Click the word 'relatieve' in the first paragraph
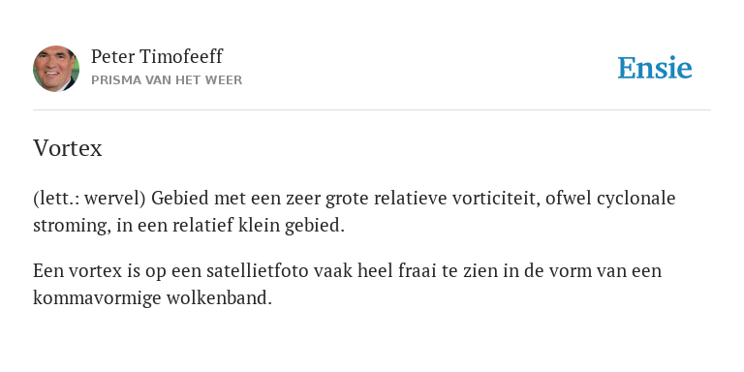The image size is (744, 372). [411, 199]
